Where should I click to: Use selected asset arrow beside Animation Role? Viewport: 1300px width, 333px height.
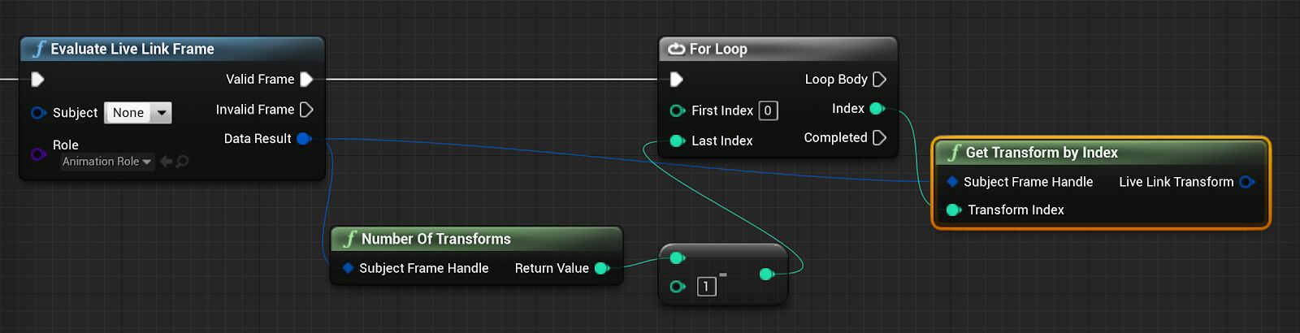tap(167, 162)
